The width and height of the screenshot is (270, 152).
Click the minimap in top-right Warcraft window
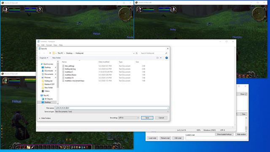click(259, 14)
